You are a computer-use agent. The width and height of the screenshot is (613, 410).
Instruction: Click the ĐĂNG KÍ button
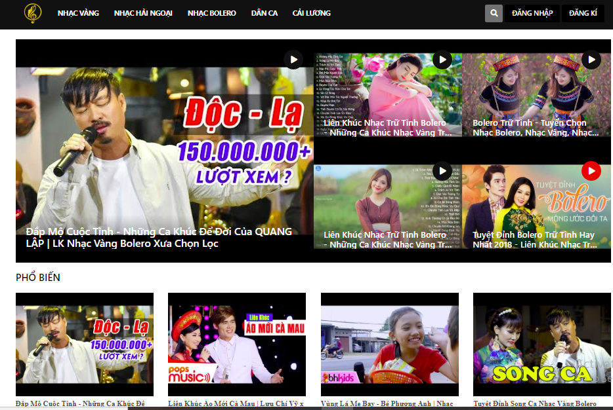[582, 12]
